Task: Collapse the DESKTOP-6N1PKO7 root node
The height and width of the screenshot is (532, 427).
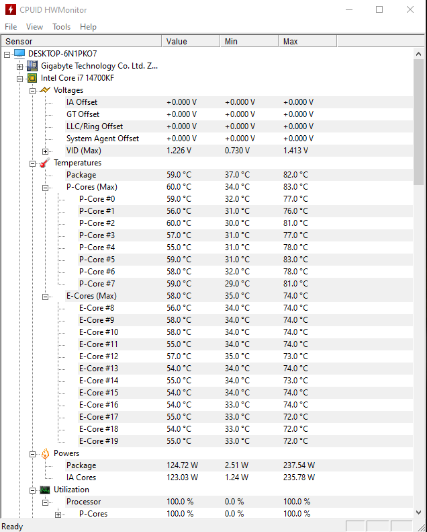Action: tap(7, 54)
